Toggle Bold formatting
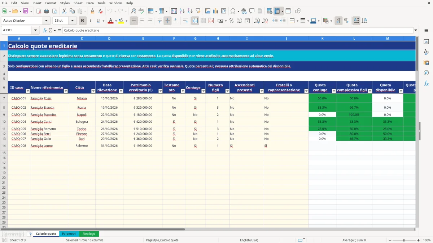This screenshot has width=433, height=243. 83,21
